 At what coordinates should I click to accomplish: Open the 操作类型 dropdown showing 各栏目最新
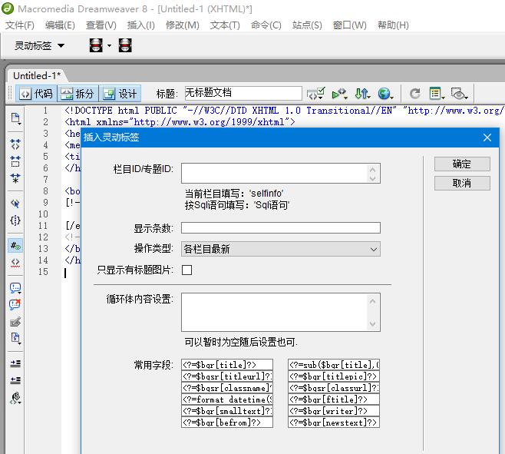[x=281, y=249]
